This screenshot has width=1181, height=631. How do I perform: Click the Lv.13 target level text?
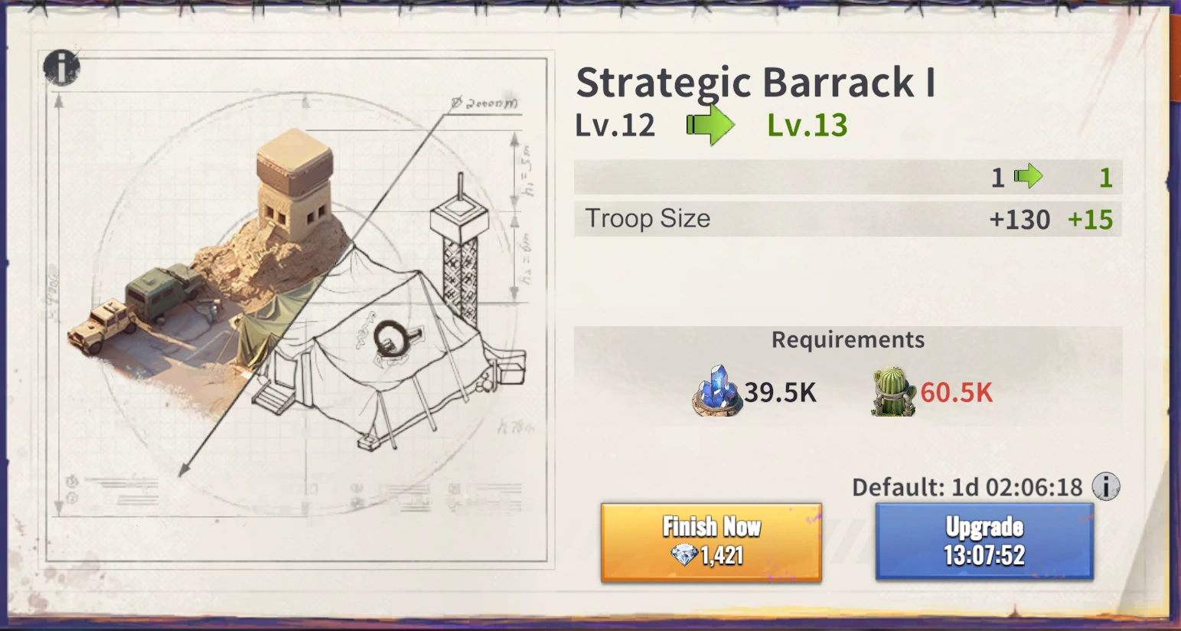[x=807, y=126]
